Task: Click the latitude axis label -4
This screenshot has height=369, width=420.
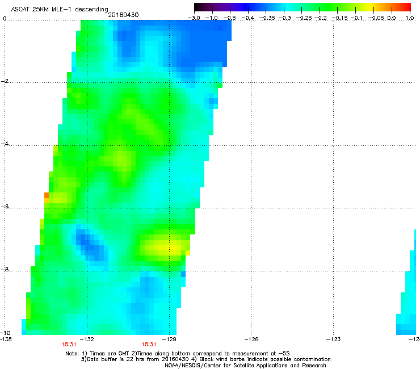Action: (x=5, y=144)
